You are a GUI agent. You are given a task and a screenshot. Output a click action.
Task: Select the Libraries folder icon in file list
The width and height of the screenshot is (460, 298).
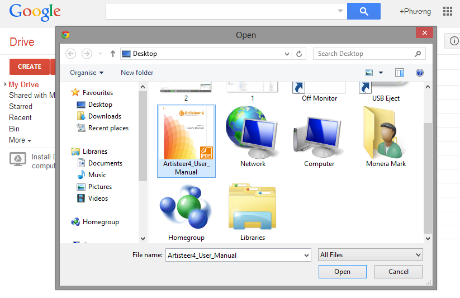click(x=253, y=212)
